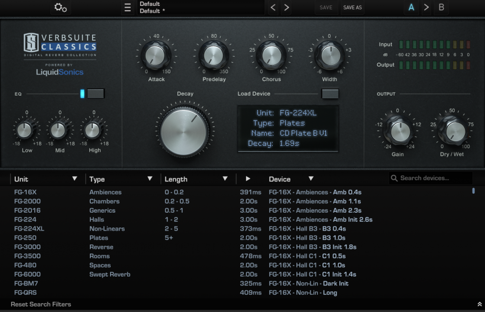Copy A to B arrow
Screen dimensions: 485x312
tap(426, 8)
